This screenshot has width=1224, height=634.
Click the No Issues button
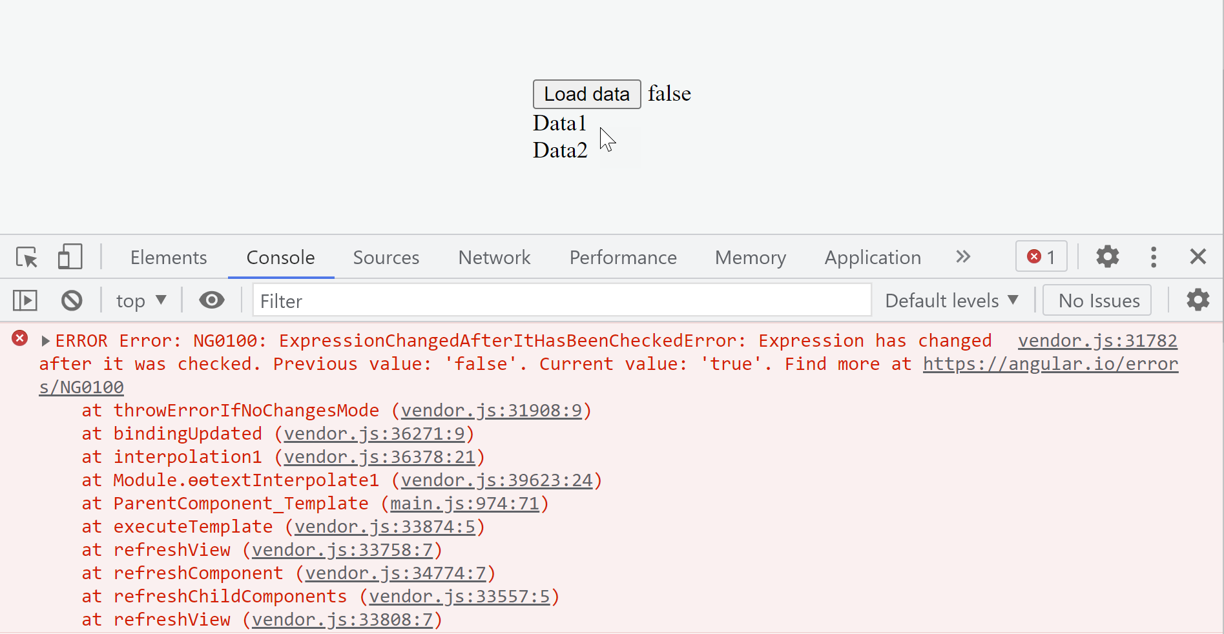click(1098, 301)
